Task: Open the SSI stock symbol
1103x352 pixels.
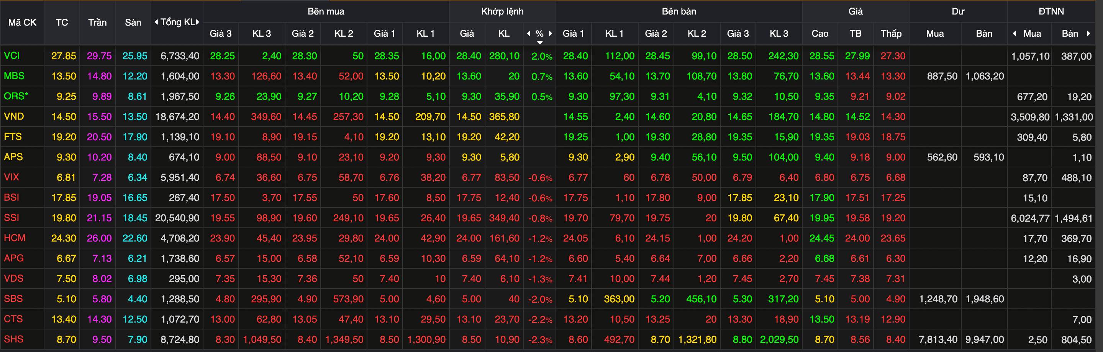Action: click(x=11, y=217)
